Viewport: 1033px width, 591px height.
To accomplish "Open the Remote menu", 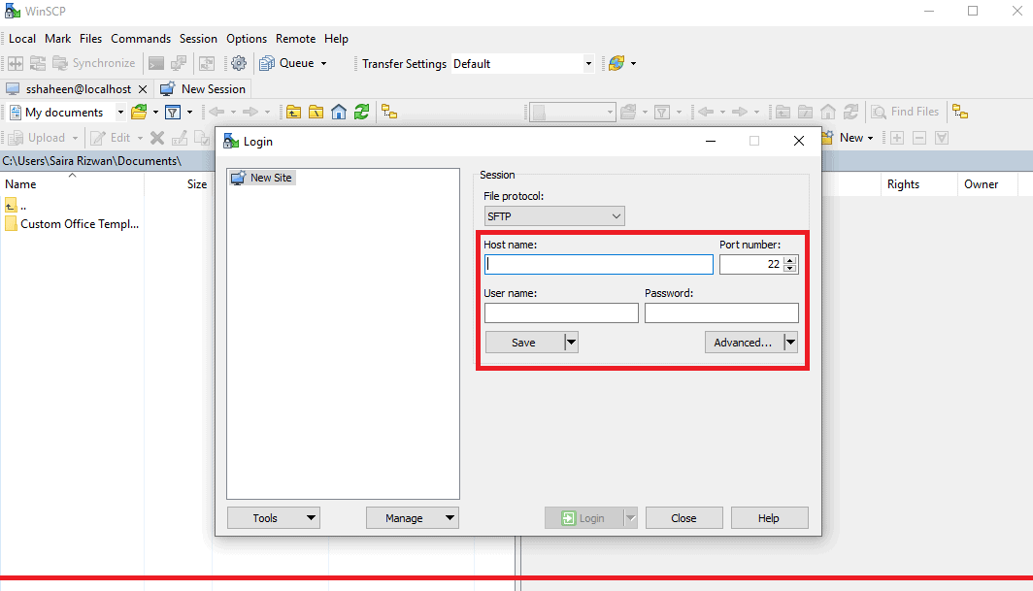I will 295,39.
